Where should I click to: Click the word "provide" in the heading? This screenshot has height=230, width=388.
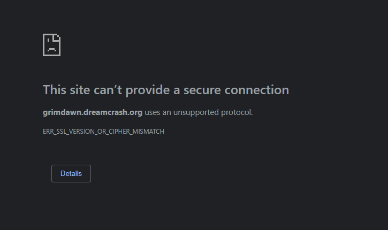click(148, 90)
